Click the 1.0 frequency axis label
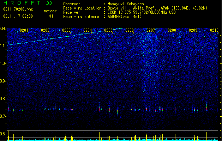Viewport: 222px width, 141px height. click(x=3, y=63)
